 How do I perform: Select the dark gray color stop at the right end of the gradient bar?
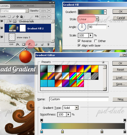pos(125,131)
